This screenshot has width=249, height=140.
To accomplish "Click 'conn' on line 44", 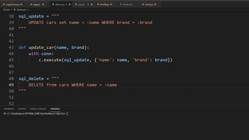I will (46, 54).
